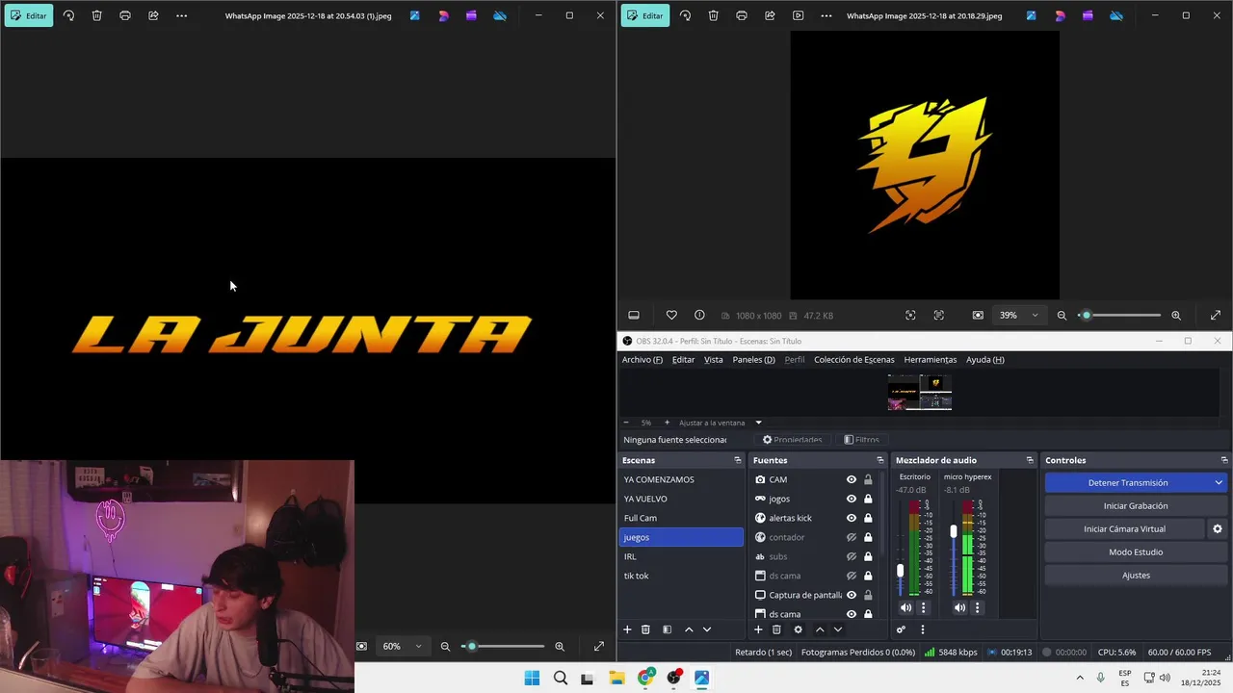Print from the left Photos window

(x=125, y=15)
